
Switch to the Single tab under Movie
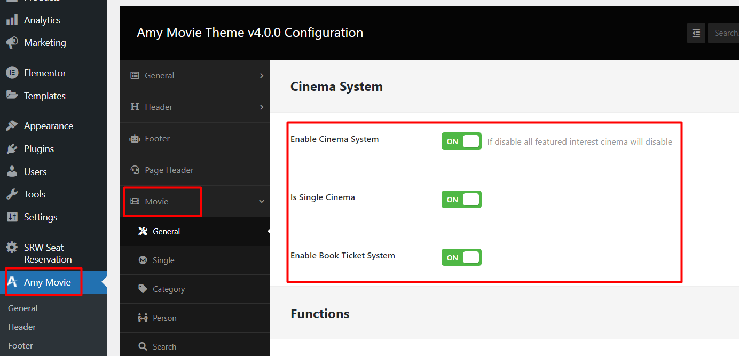(x=164, y=260)
